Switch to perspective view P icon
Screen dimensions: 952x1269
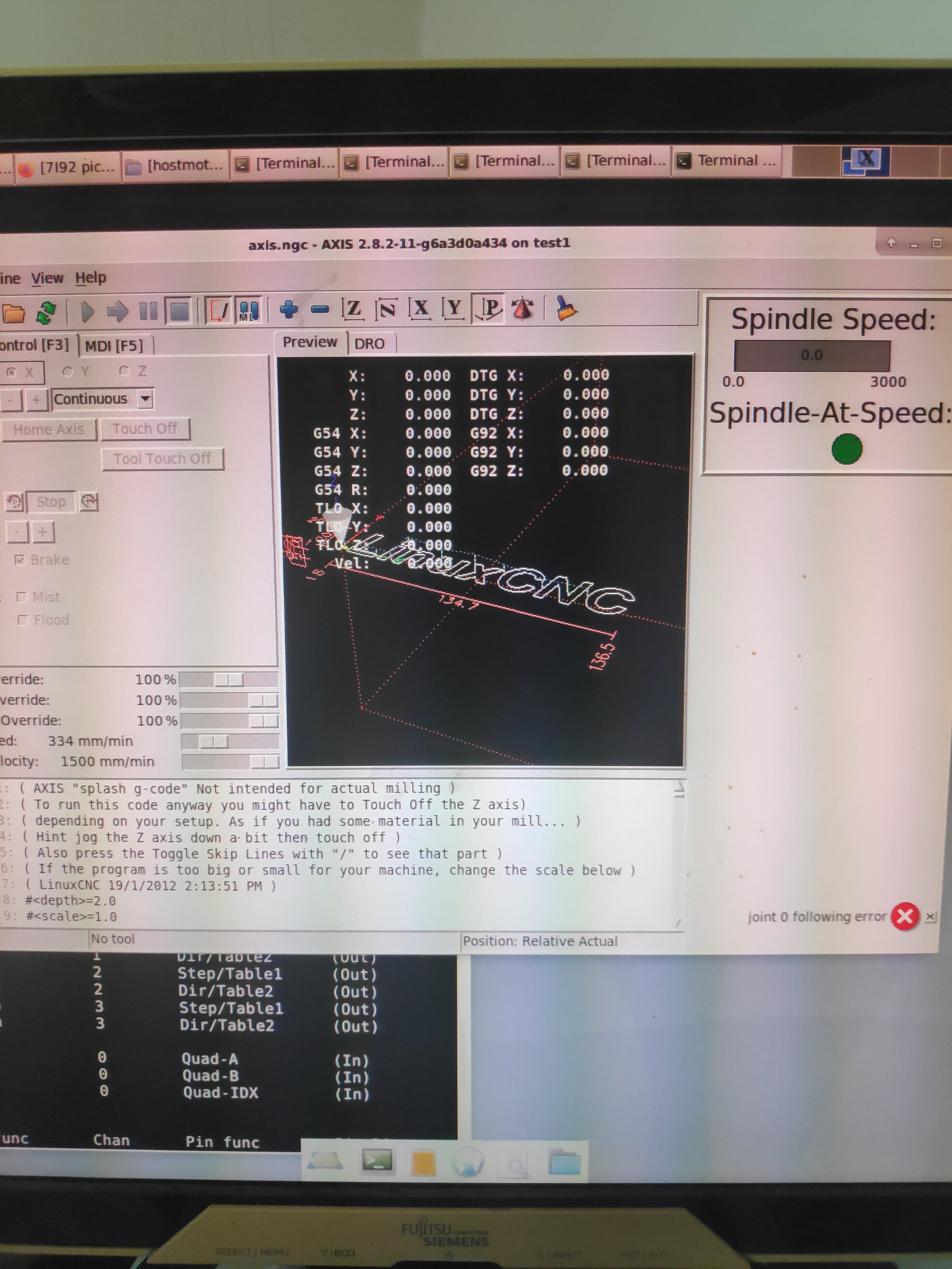pyautogui.click(x=488, y=309)
